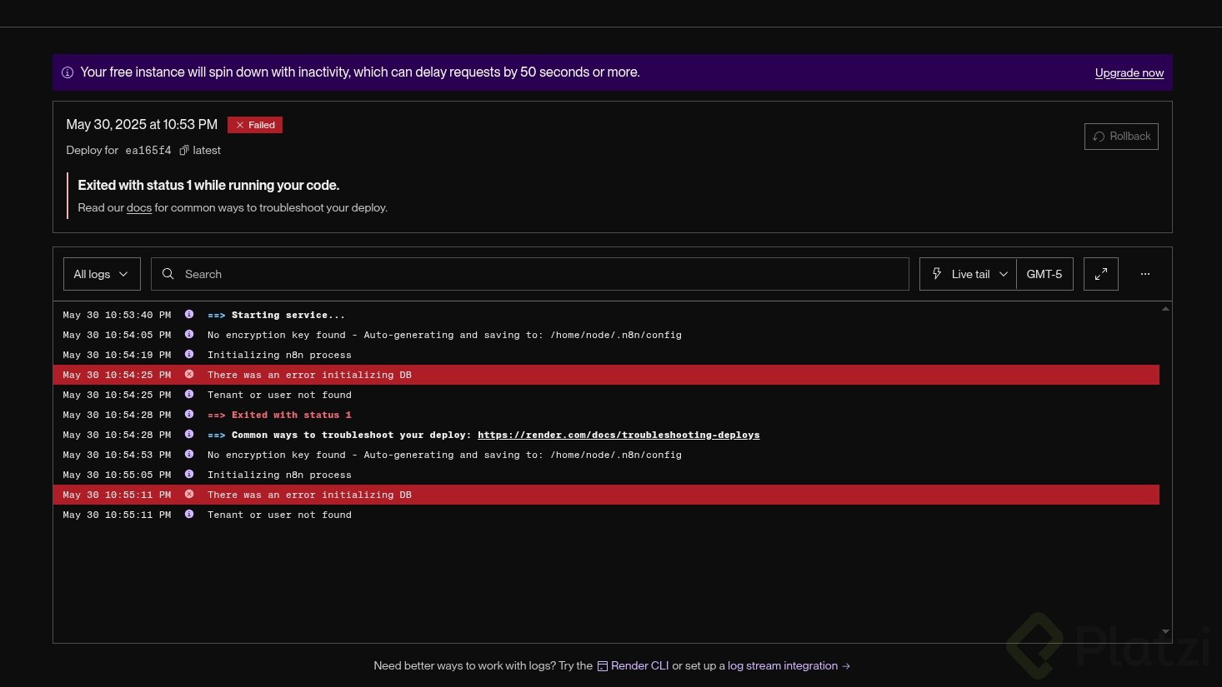This screenshot has height=687, width=1222.
Task: Open the more options ellipsis menu
Action: tap(1145, 274)
